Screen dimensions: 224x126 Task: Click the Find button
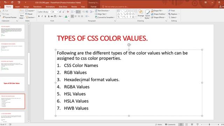coord(171,10)
